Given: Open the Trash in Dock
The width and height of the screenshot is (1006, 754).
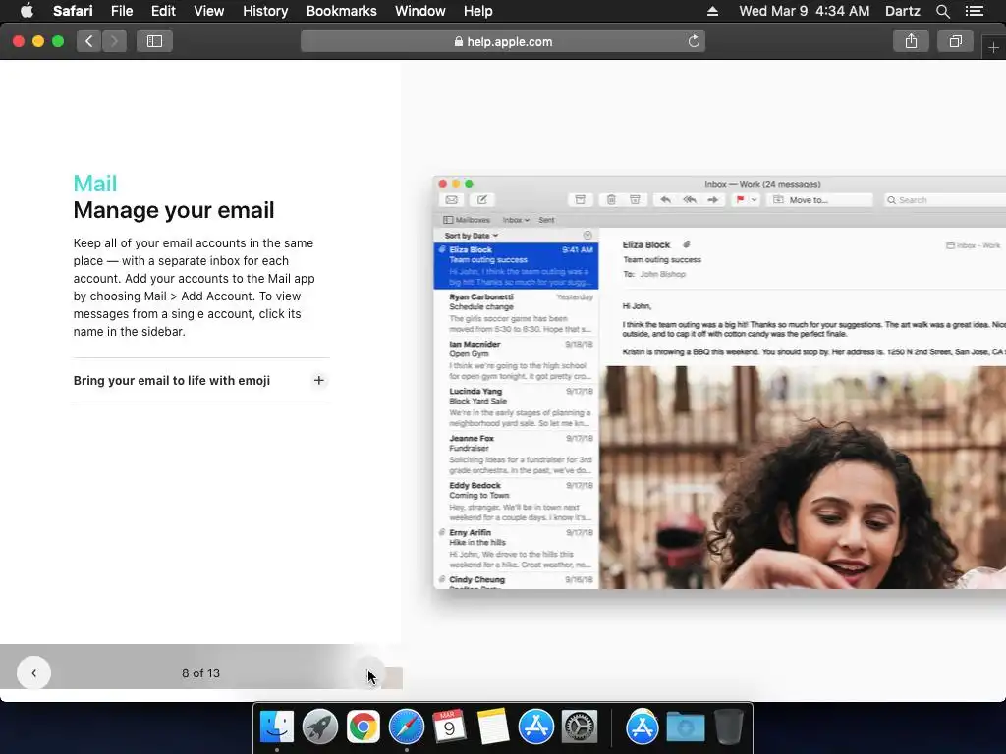Looking at the screenshot, I should [728, 727].
